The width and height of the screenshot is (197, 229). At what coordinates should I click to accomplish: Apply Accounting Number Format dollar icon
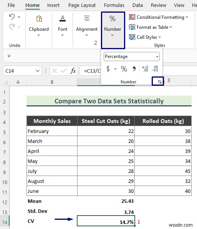(108, 69)
